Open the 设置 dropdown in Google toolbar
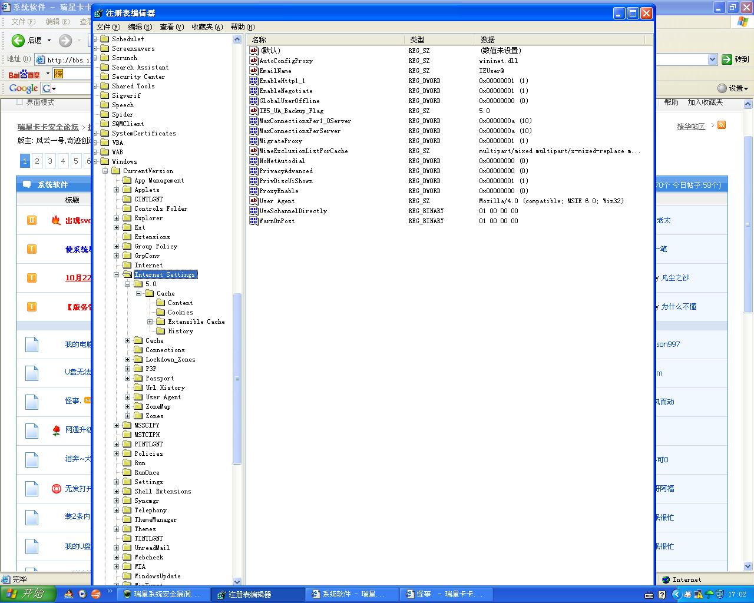The width and height of the screenshot is (754, 603). [733, 88]
